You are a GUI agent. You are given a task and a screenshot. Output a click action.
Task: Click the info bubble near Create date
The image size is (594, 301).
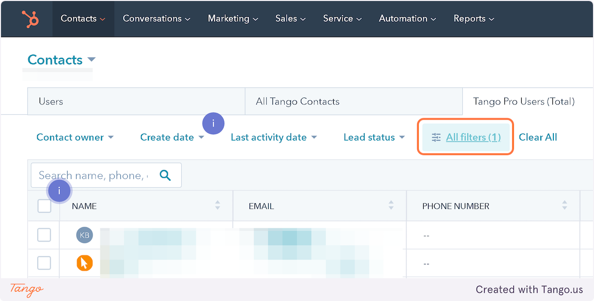click(213, 123)
